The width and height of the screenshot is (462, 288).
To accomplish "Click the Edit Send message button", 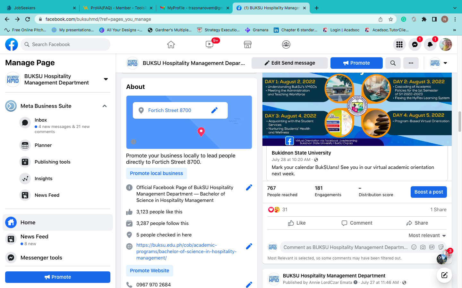I will point(290,63).
